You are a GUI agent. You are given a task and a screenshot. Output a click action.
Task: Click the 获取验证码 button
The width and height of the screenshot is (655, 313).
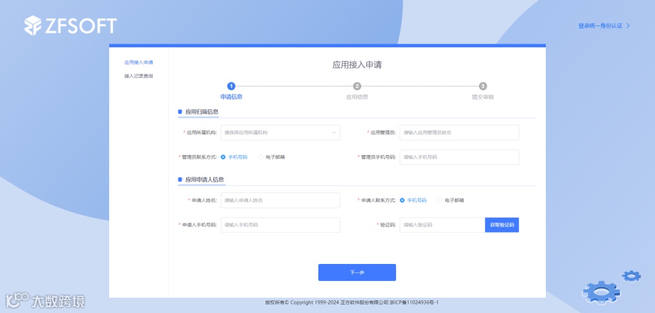(502, 225)
